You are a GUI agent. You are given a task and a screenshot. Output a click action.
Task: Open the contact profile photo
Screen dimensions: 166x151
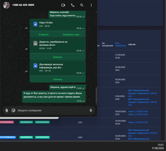coord(6,5)
